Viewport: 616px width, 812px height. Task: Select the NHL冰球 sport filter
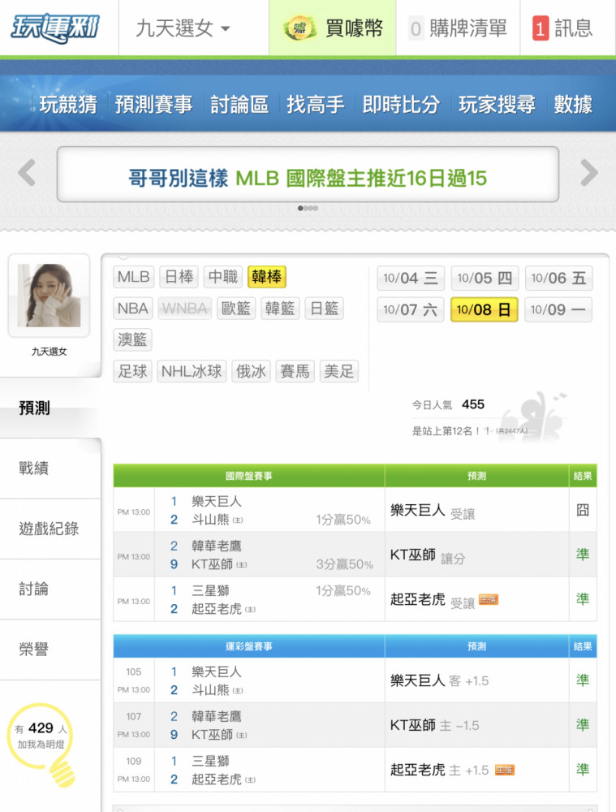192,371
